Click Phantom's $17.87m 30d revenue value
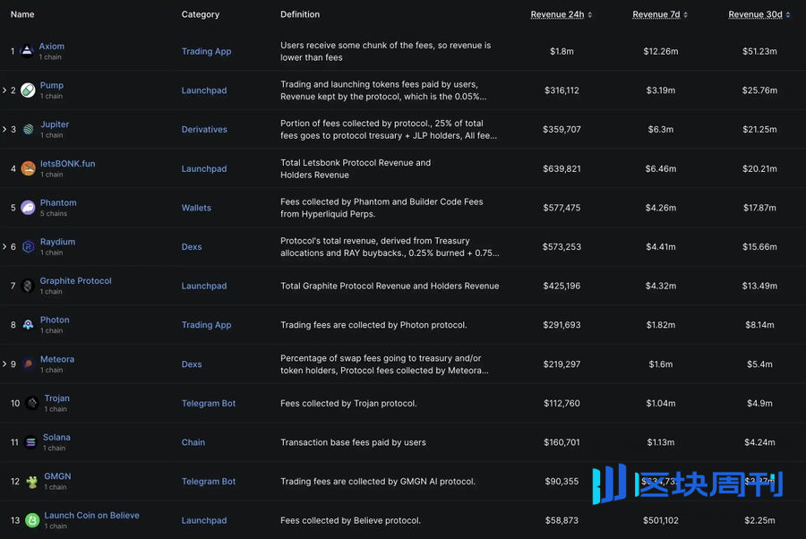The width and height of the screenshot is (806, 539). [759, 208]
